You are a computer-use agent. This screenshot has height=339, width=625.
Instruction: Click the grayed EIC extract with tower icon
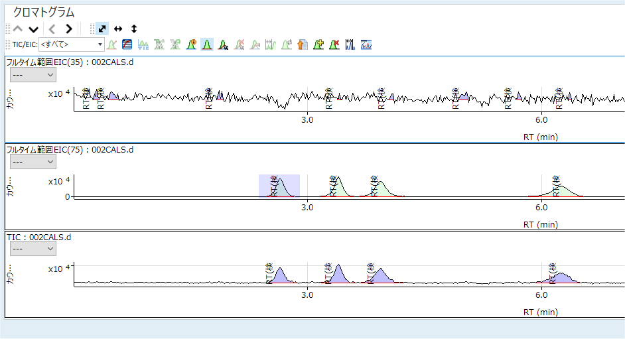tap(159, 44)
